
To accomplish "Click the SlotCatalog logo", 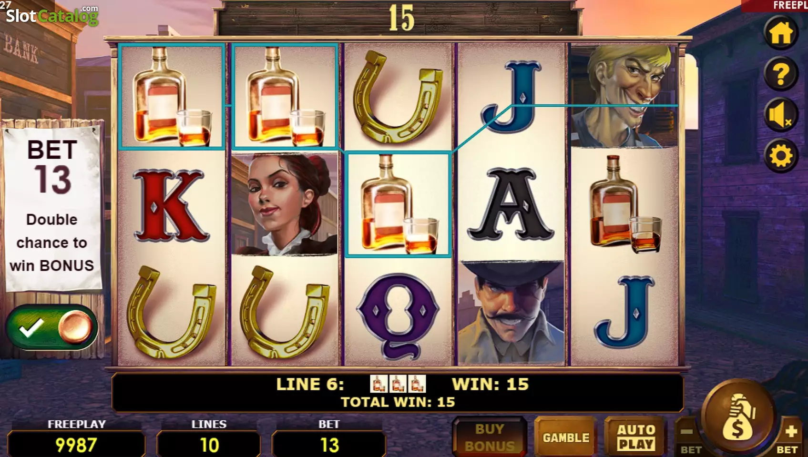I will coord(51,16).
